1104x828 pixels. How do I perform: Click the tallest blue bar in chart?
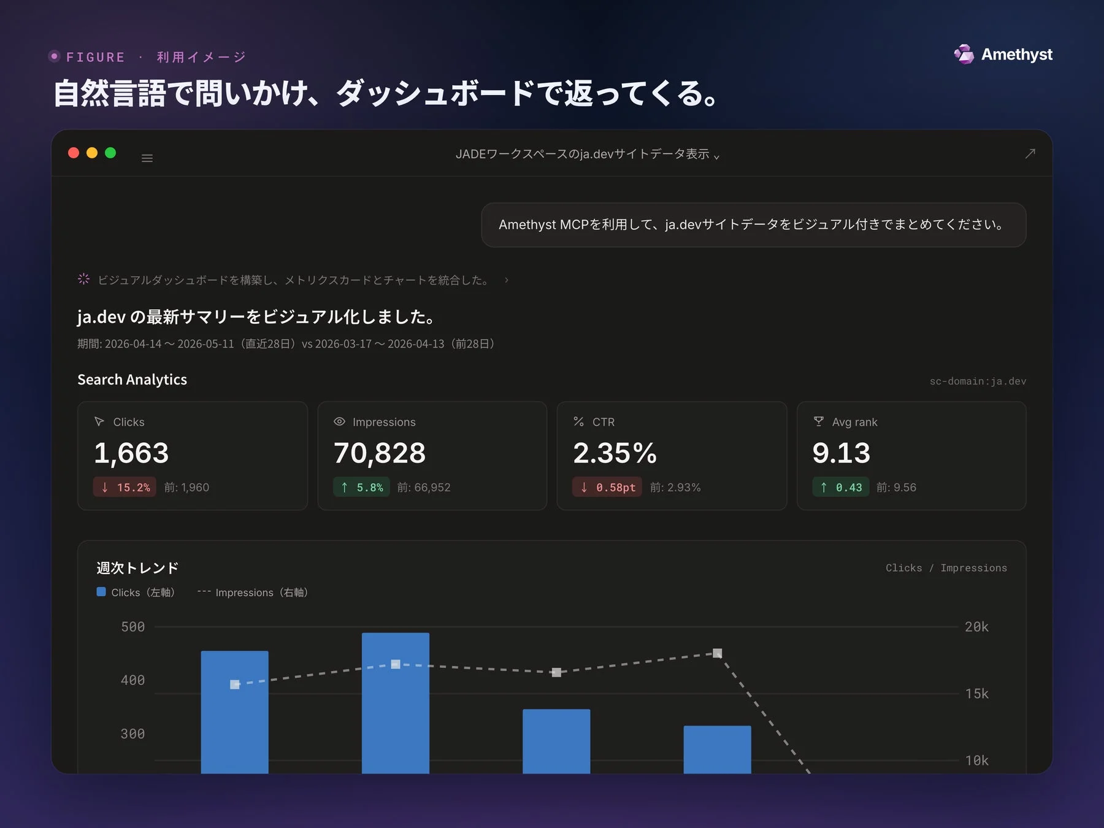(x=396, y=703)
